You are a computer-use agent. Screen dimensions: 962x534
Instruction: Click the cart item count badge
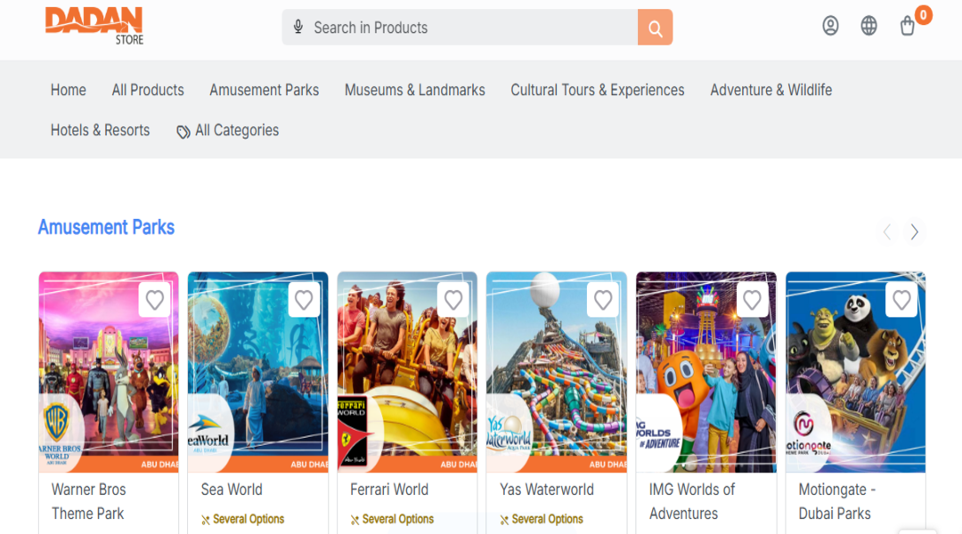point(923,15)
